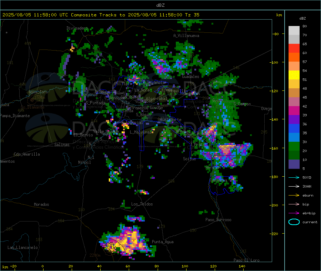Click the Punta_Agua place label
This screenshot has height=271, width=321.
(163, 242)
